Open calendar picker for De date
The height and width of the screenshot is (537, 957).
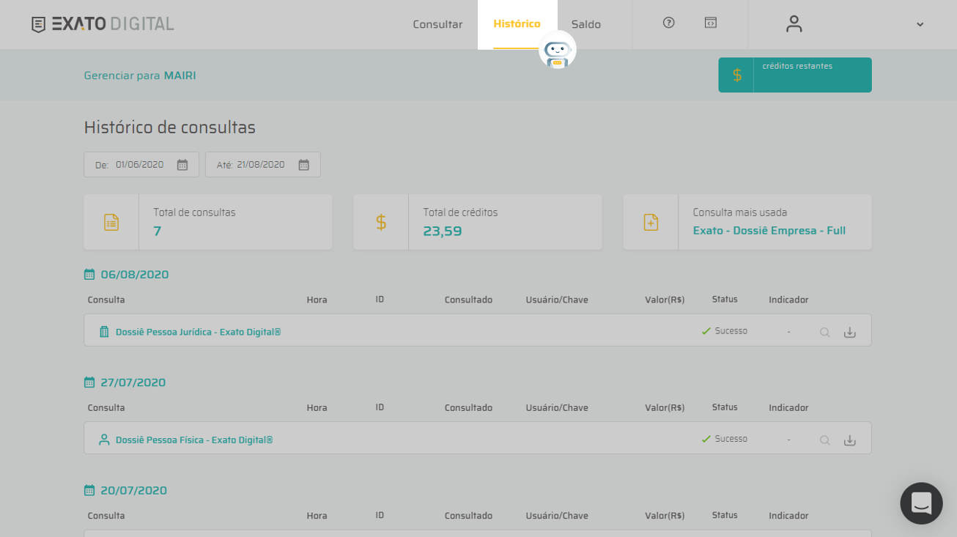(182, 165)
